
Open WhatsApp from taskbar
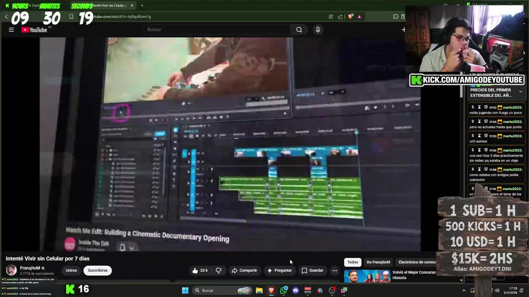[284, 290]
